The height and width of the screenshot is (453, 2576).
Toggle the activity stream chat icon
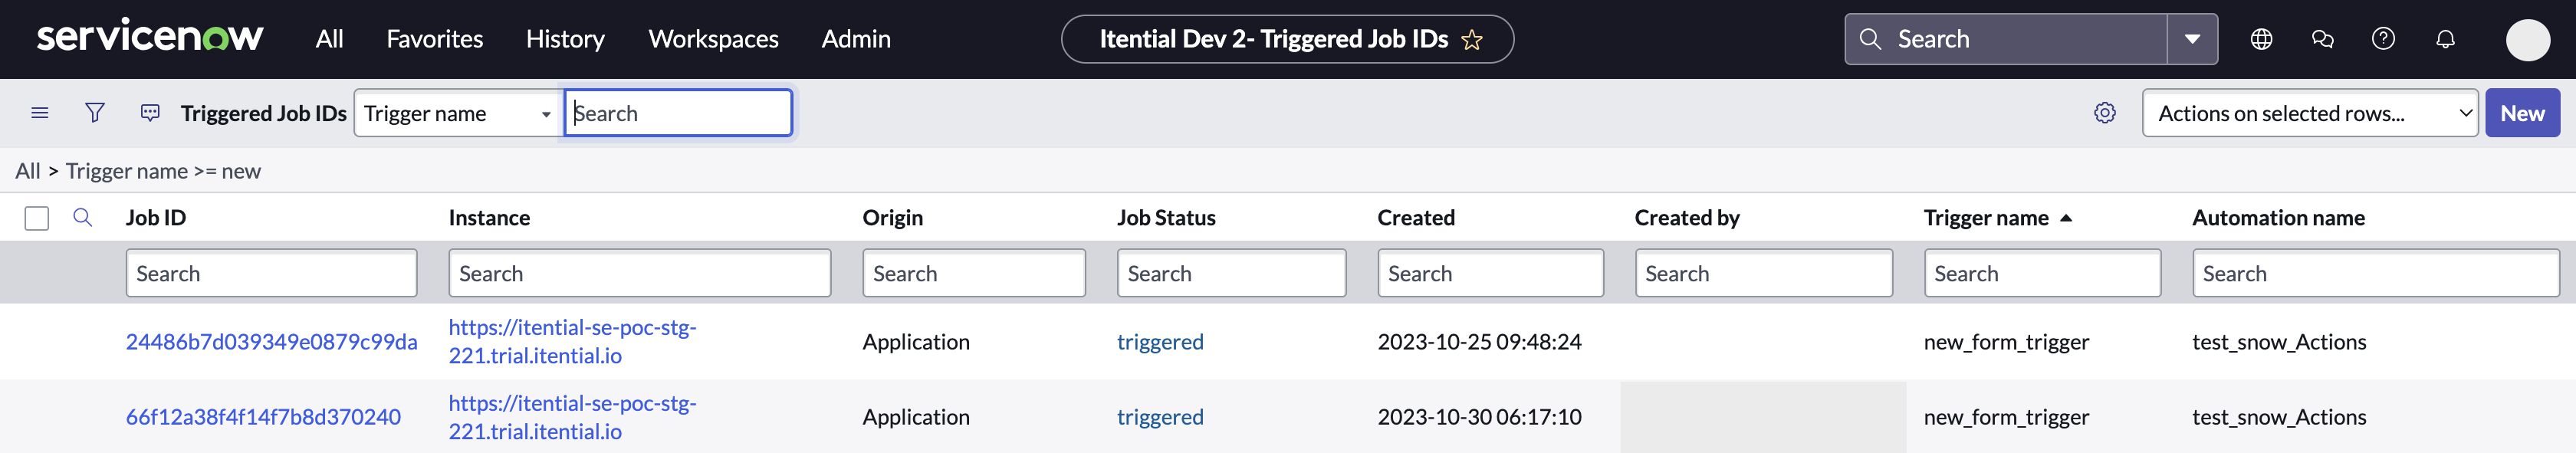[150, 113]
